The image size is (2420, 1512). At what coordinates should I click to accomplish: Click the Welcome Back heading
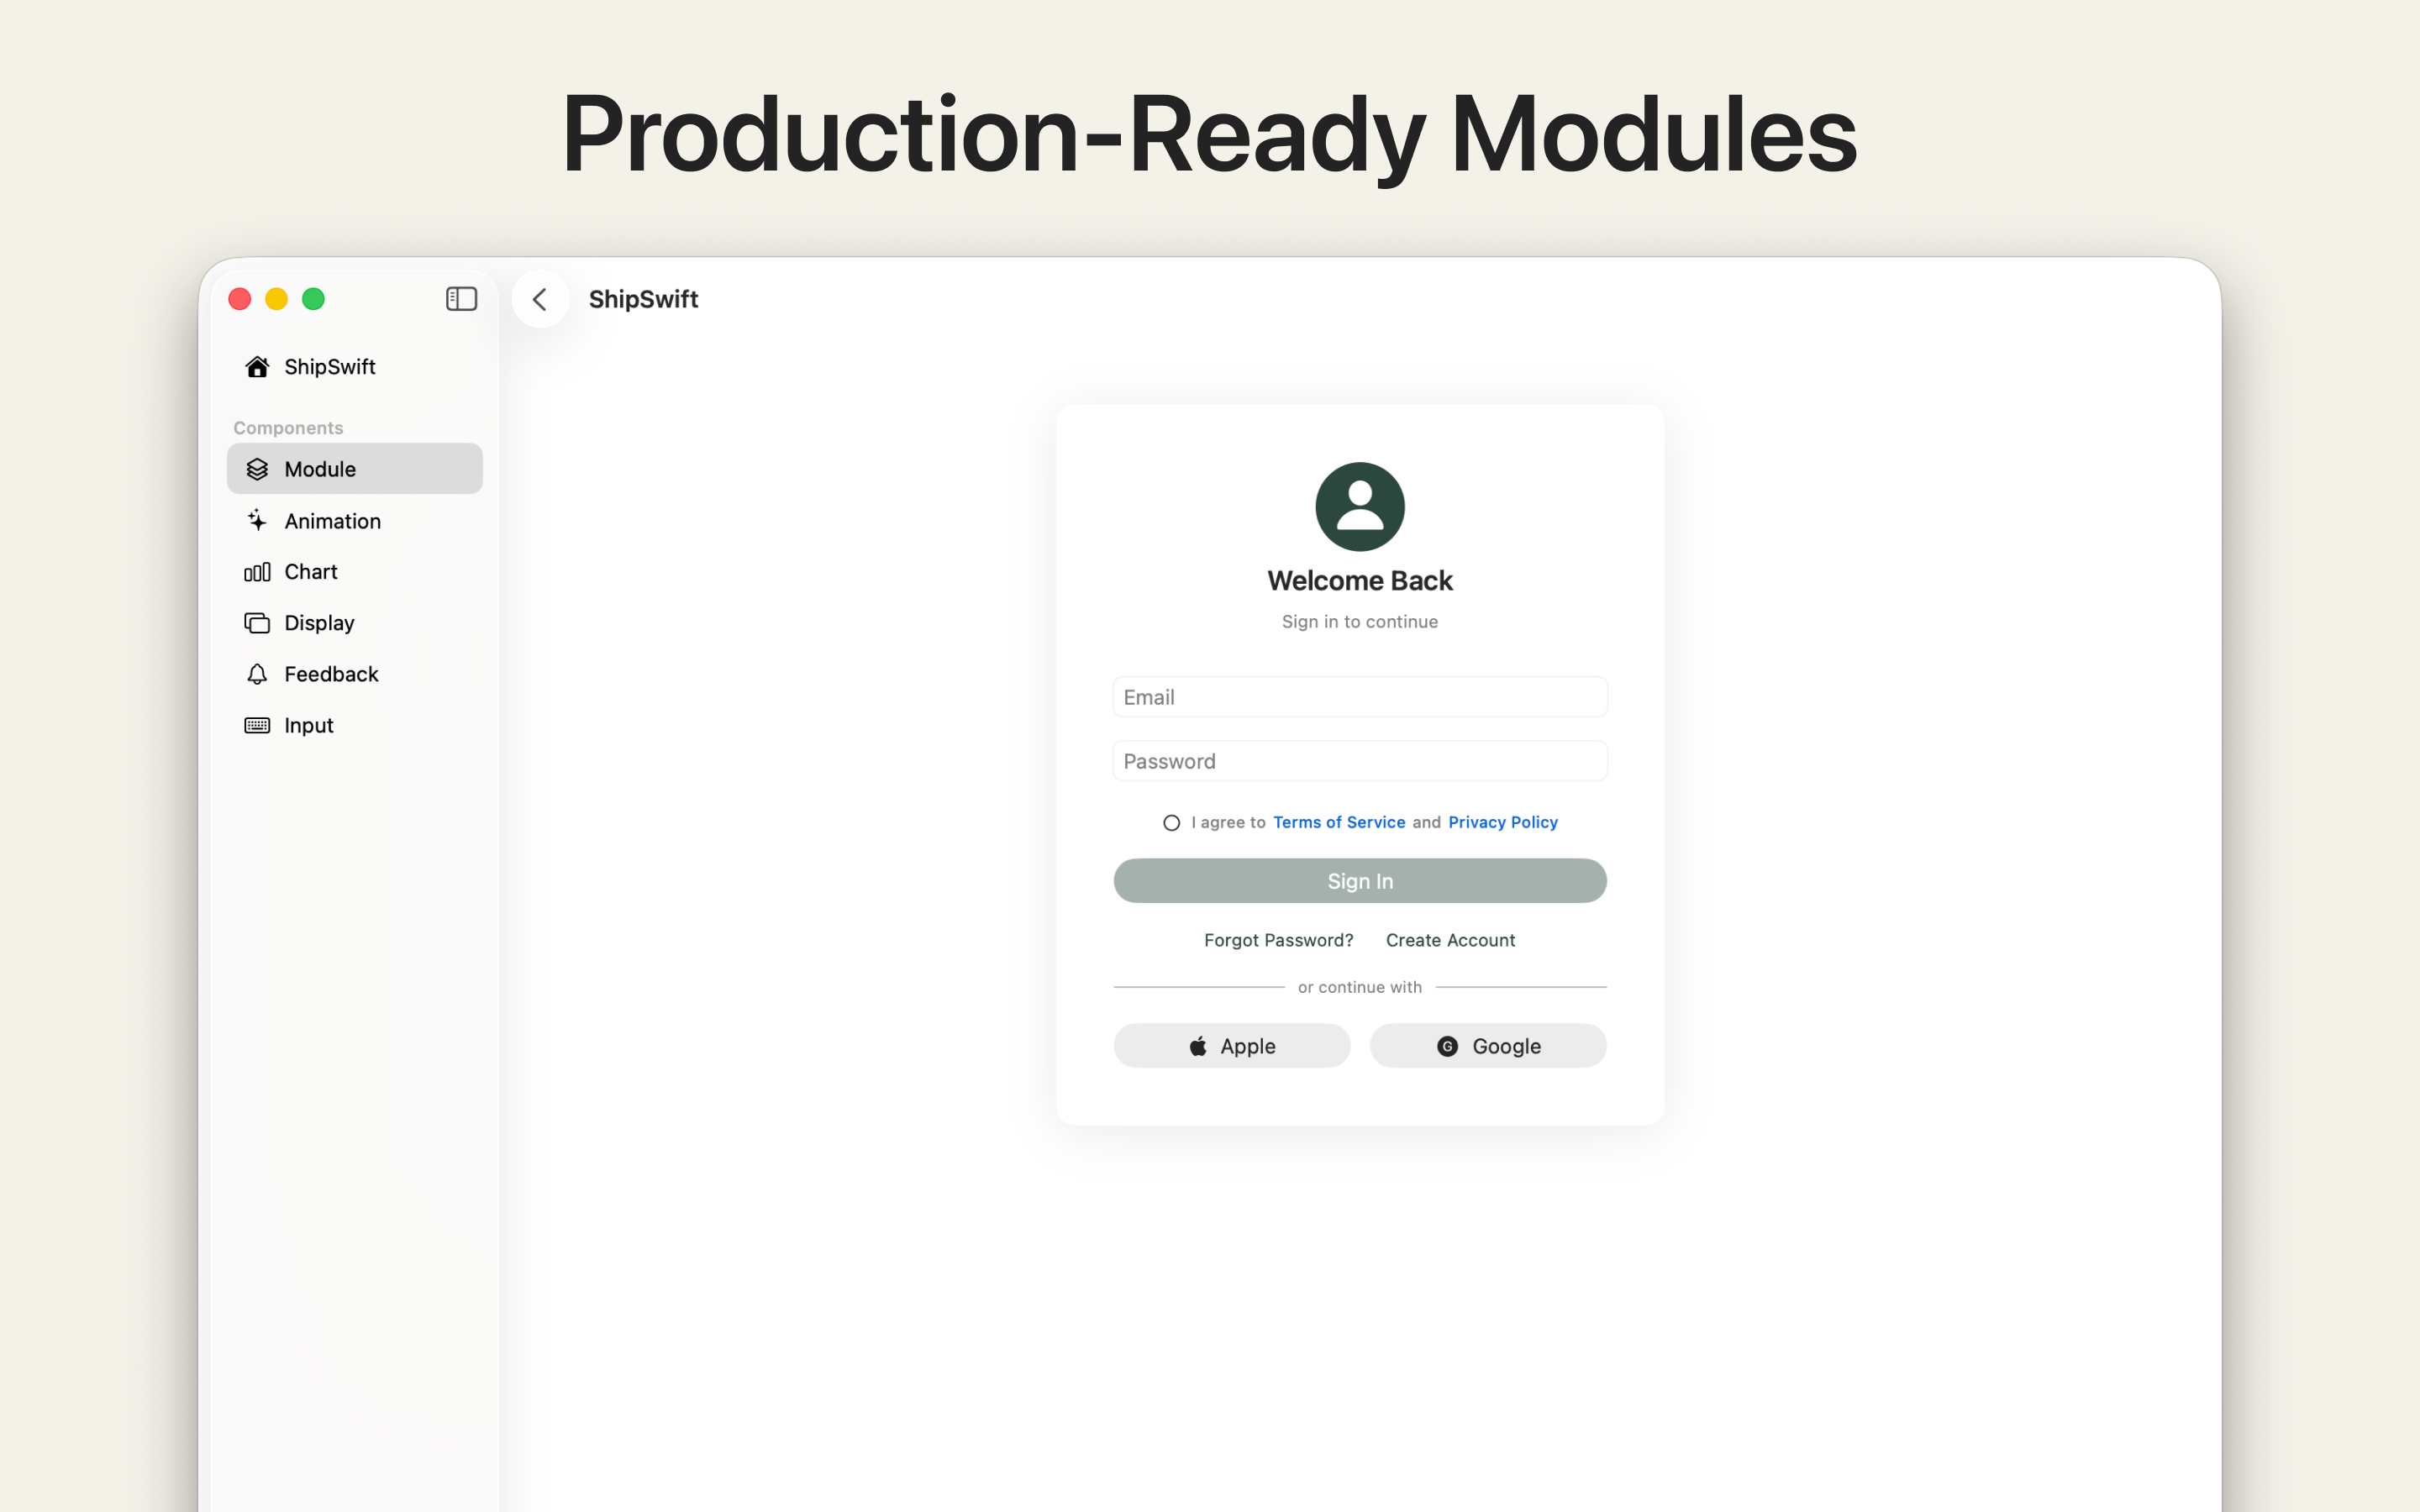click(1360, 581)
